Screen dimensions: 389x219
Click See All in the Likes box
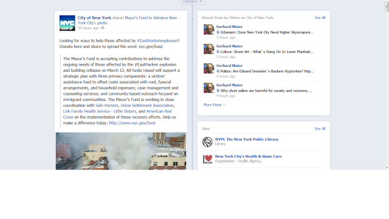320,128
